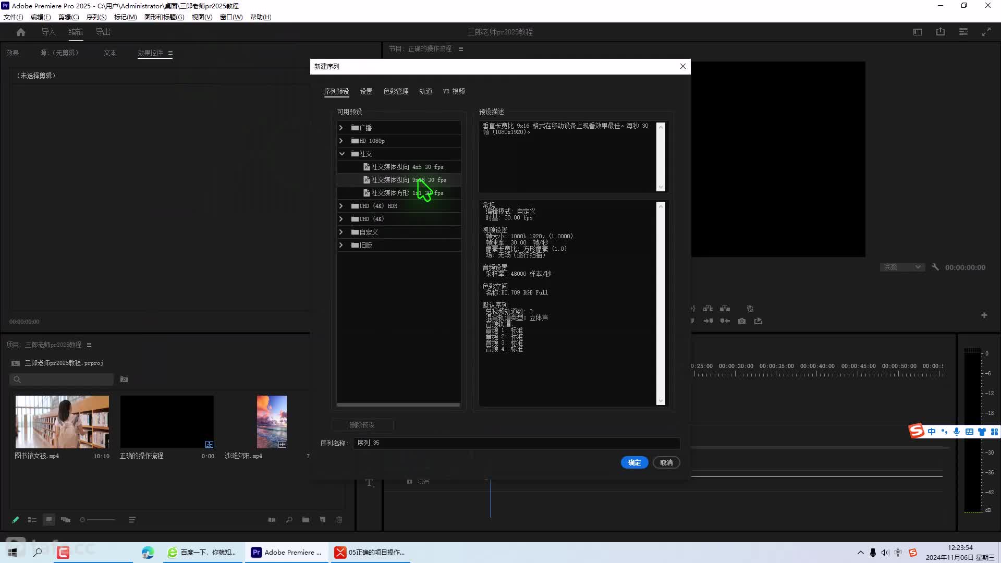
Task: Expand the 旧版 presets folder
Action: tap(341, 245)
